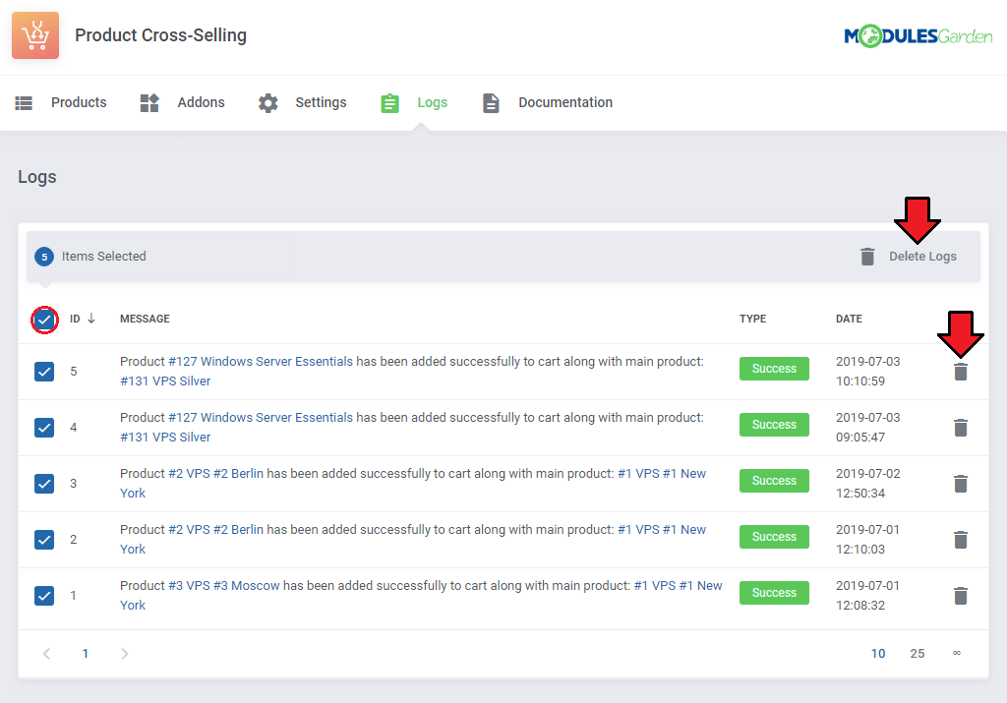Image resolution: width=1007 pixels, height=703 pixels.
Task: Sort by the DATE column header
Action: coord(849,320)
